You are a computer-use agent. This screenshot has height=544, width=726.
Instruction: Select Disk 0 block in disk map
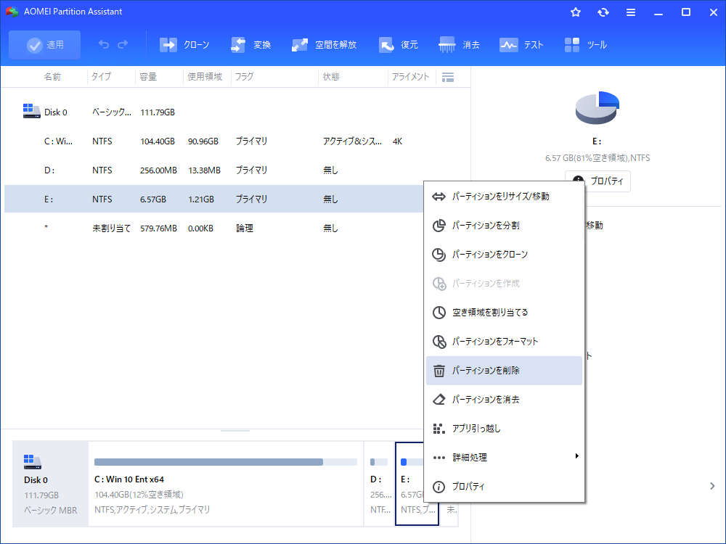[51, 484]
